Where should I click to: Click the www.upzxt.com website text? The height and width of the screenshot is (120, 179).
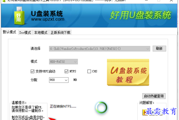point(47,19)
